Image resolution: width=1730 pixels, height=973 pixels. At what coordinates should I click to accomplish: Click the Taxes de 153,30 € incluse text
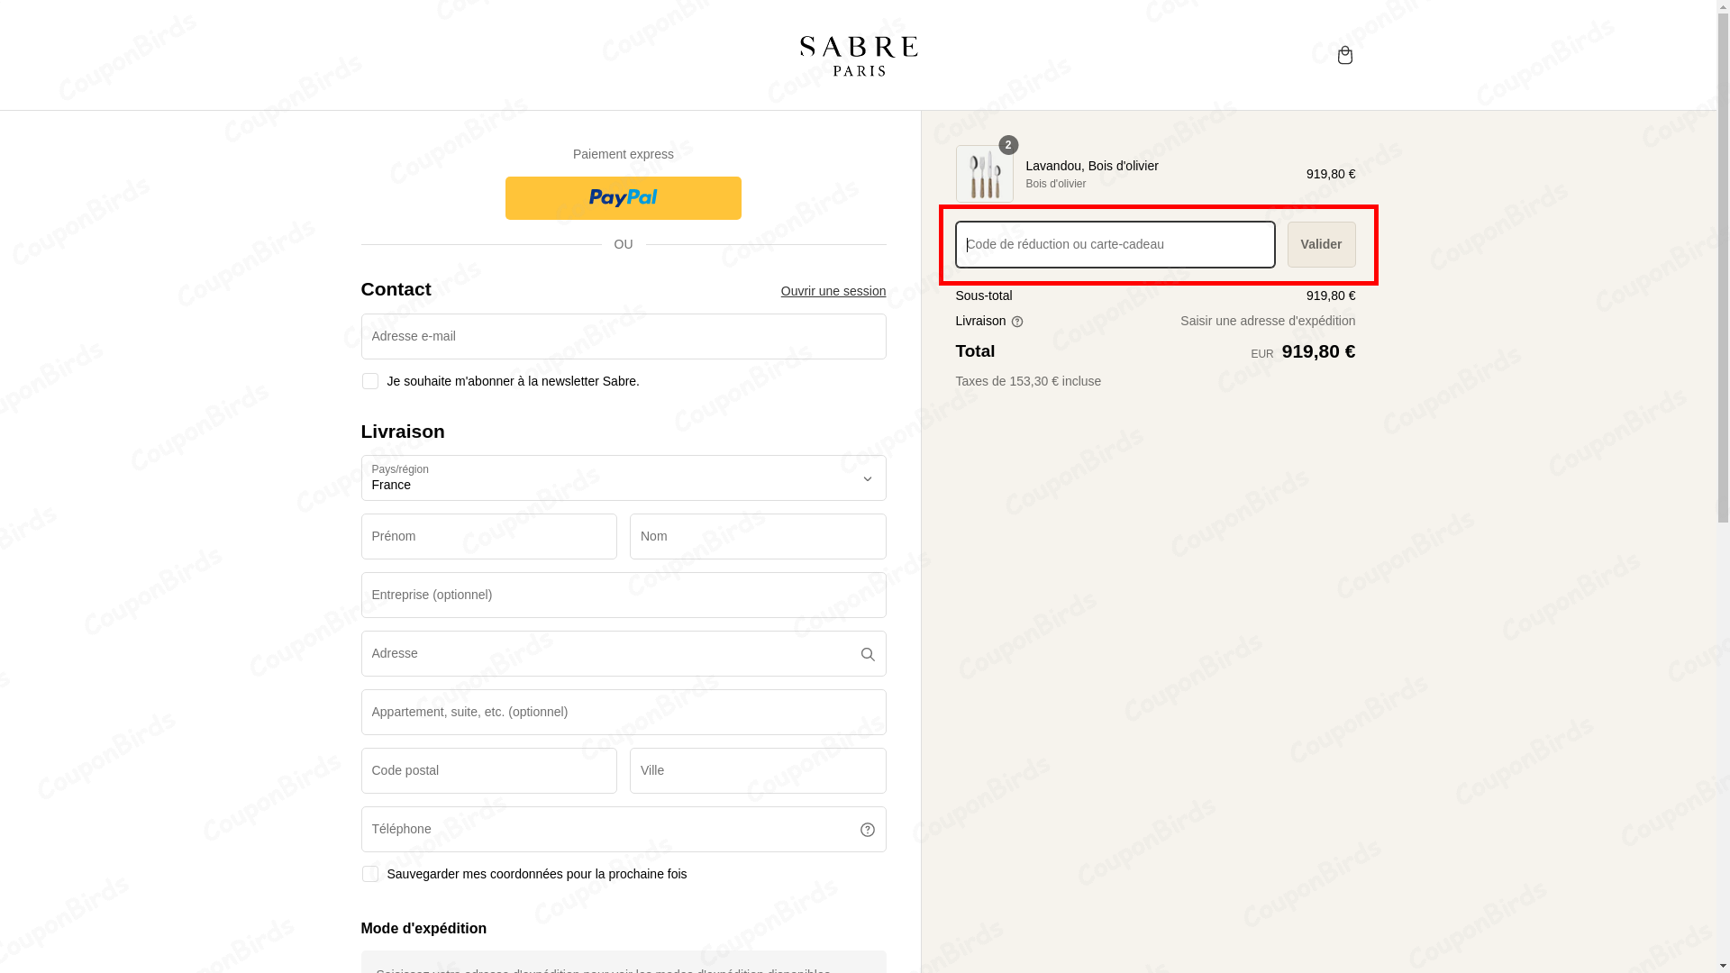1028,381
